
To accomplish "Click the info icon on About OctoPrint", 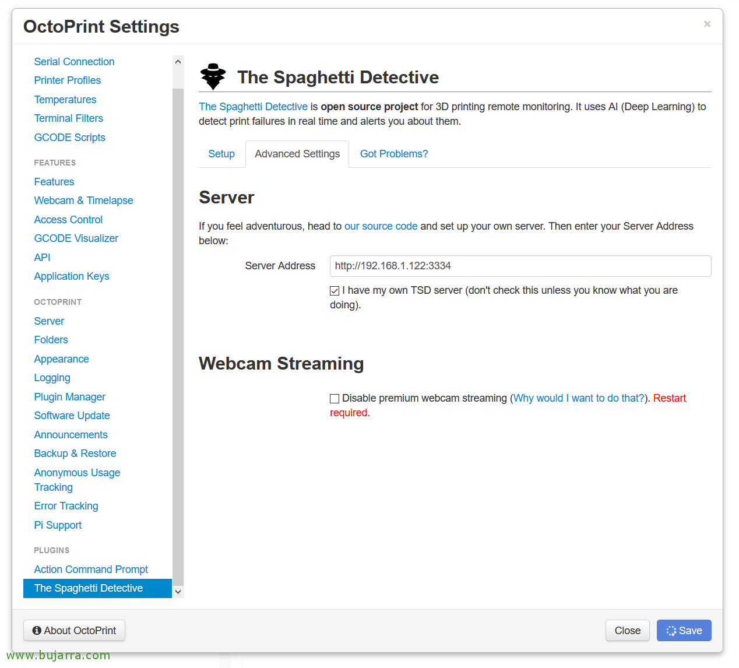I will click(37, 631).
